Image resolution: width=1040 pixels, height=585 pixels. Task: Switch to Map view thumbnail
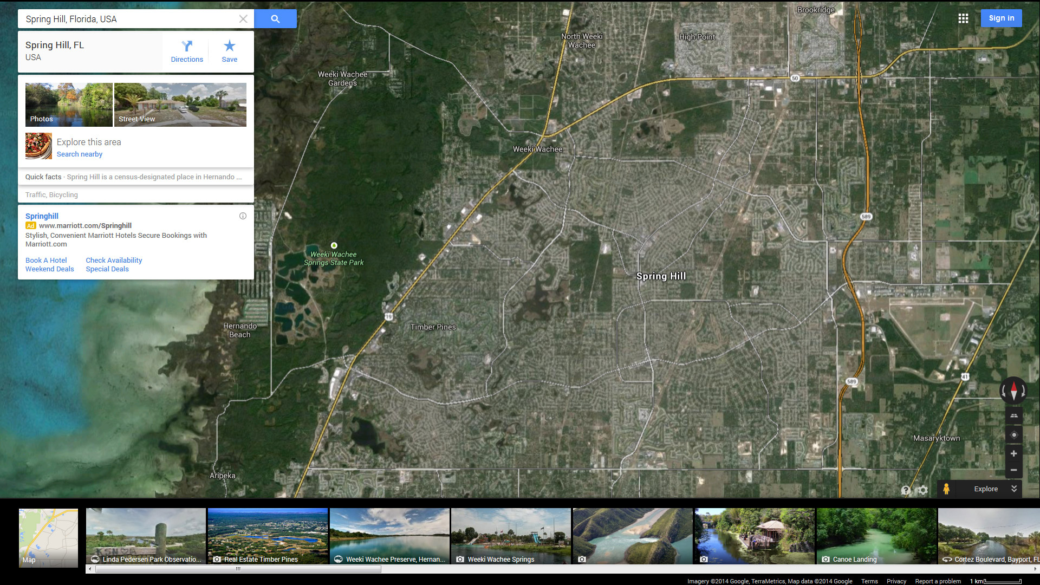click(x=49, y=537)
